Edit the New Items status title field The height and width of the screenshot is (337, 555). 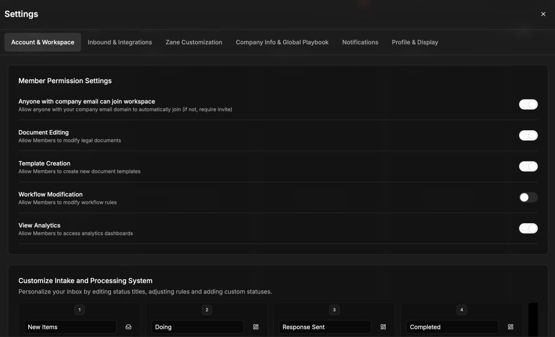[x=70, y=327]
